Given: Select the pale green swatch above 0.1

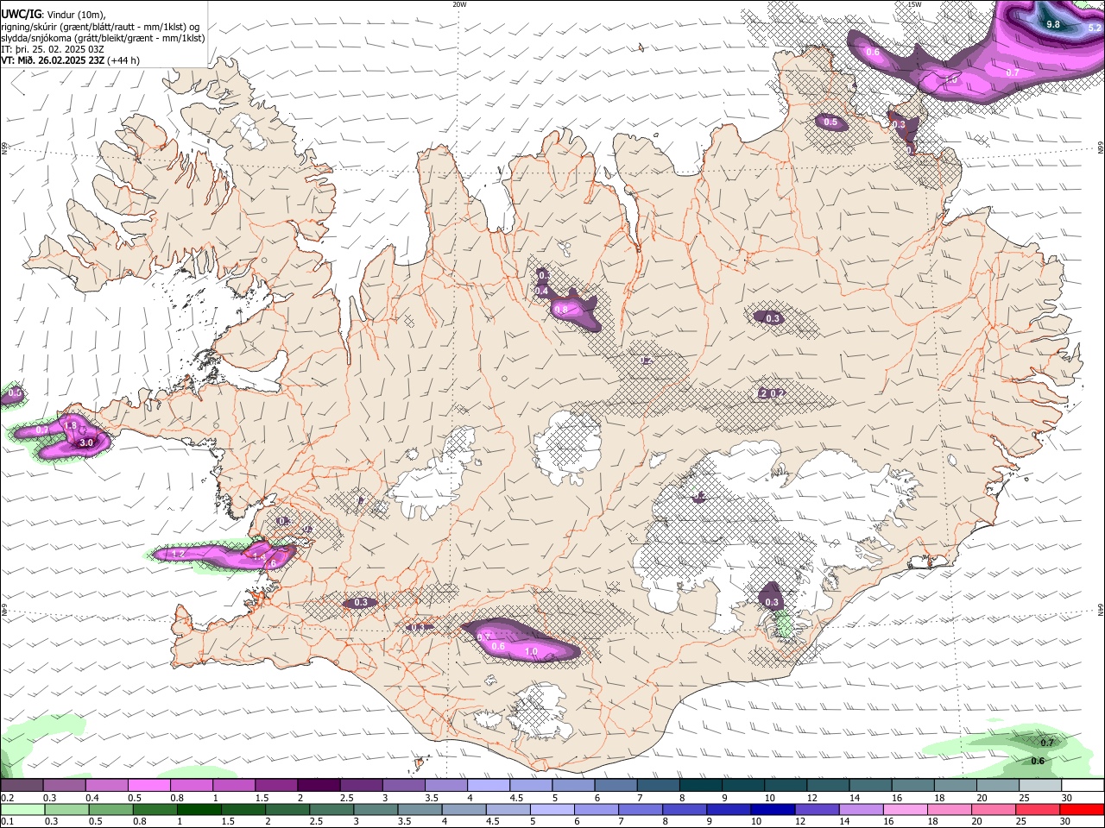Looking at the screenshot, I should point(22,809).
